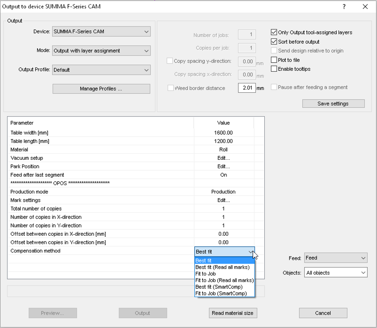Click Copy spacing x-direction value field

pos(247,75)
